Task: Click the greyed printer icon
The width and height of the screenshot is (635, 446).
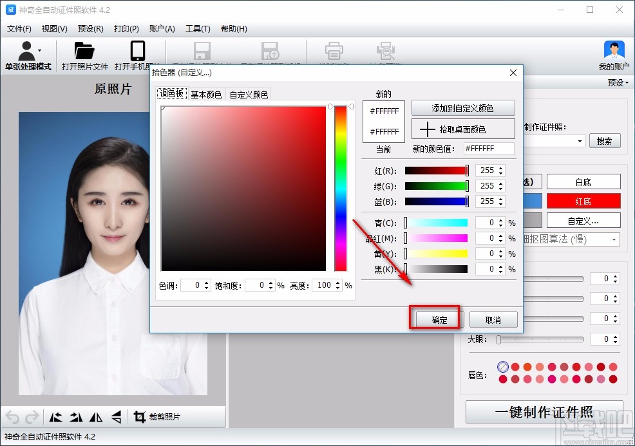Action: [x=334, y=51]
